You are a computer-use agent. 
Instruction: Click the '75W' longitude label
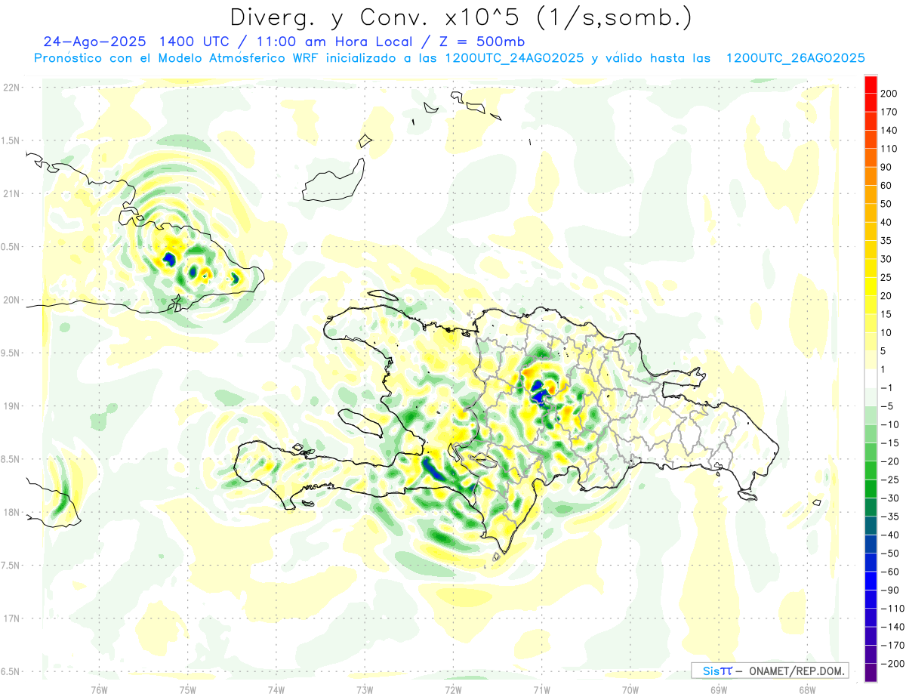coord(188,689)
